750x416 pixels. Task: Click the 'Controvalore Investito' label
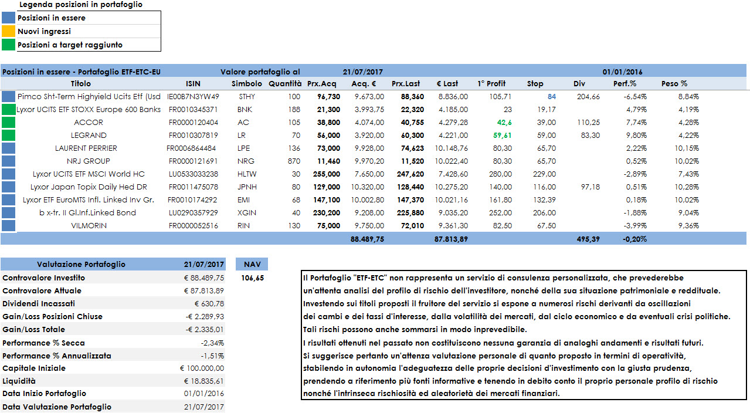click(43, 278)
